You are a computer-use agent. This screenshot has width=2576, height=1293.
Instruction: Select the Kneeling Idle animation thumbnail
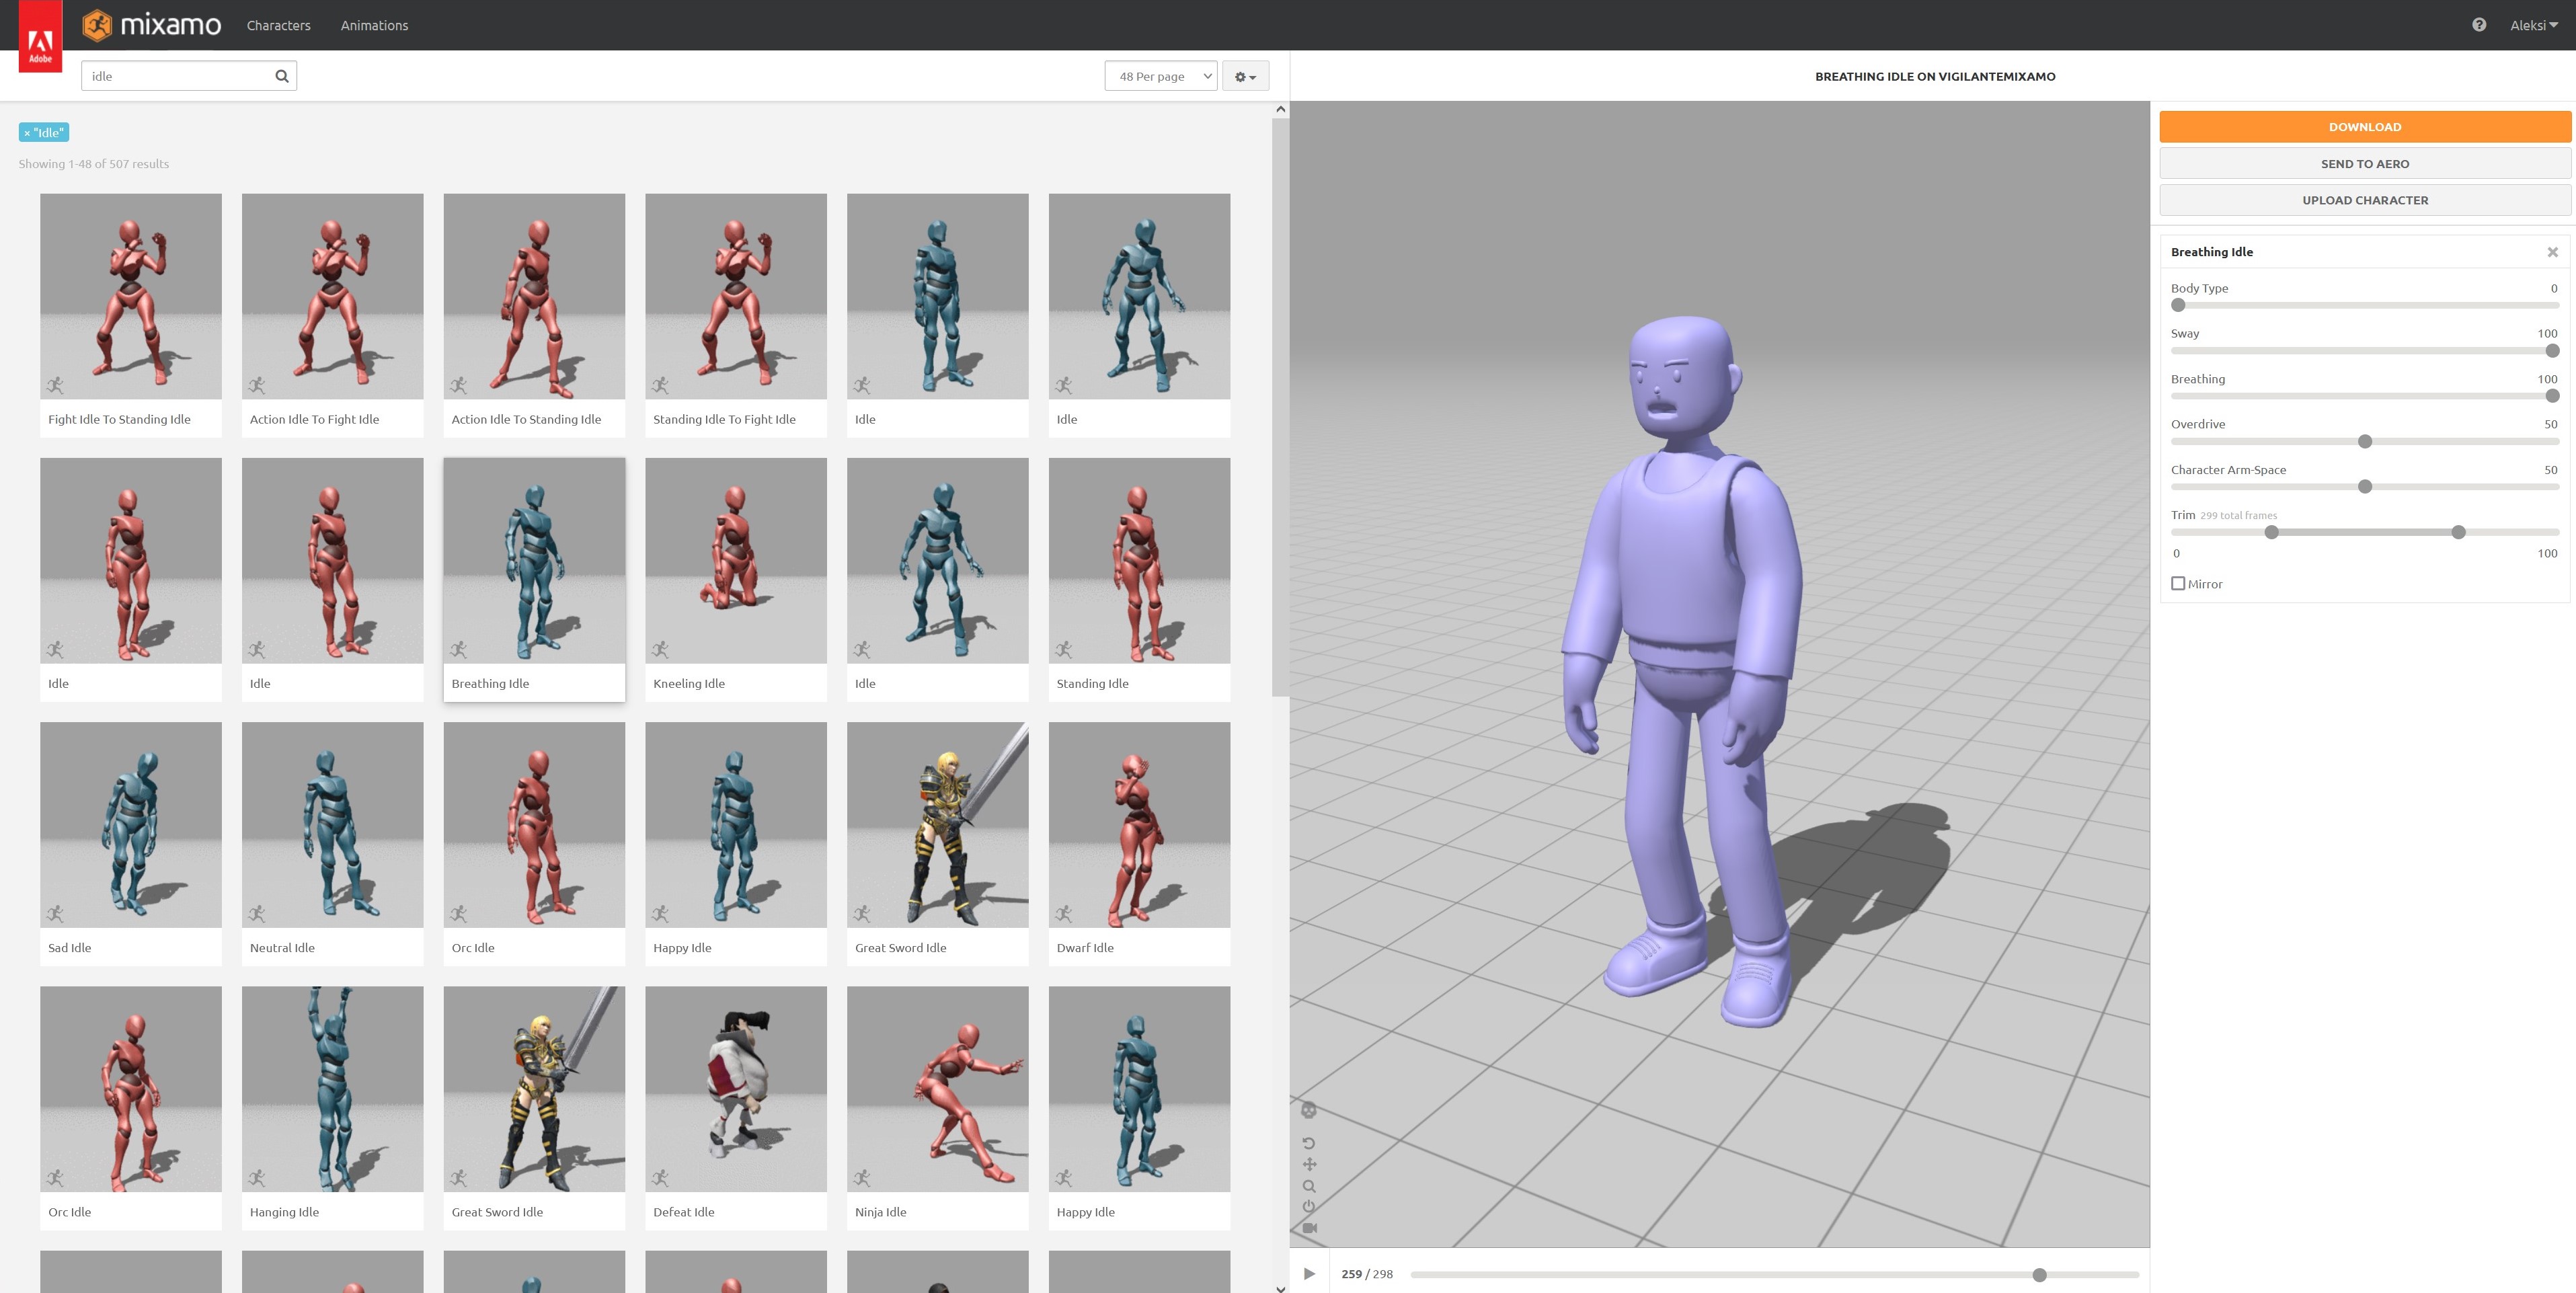click(x=736, y=561)
